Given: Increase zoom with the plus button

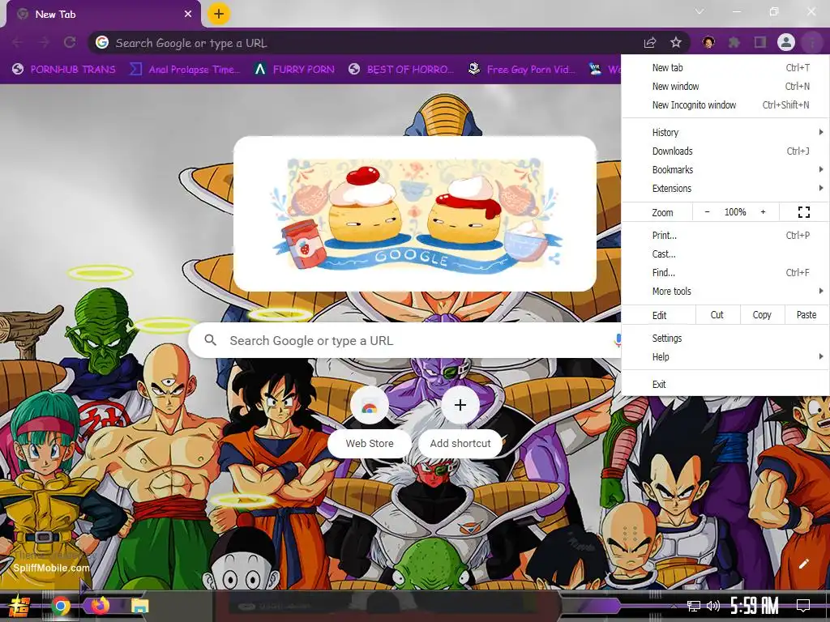Looking at the screenshot, I should click(763, 212).
